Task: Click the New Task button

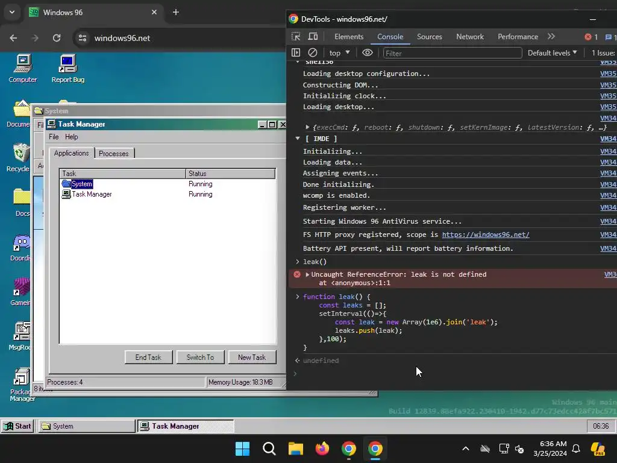Action: tap(252, 357)
